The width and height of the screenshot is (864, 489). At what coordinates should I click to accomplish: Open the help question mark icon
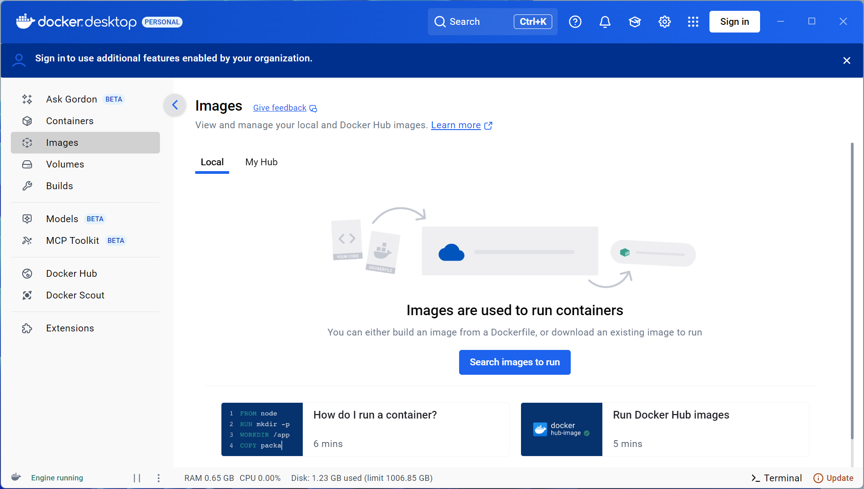tap(575, 22)
